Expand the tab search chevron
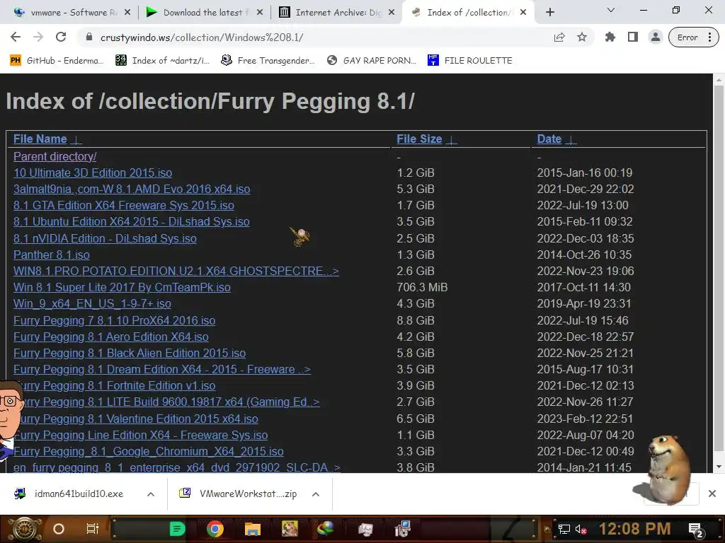This screenshot has width=725, height=543. pos(611,10)
